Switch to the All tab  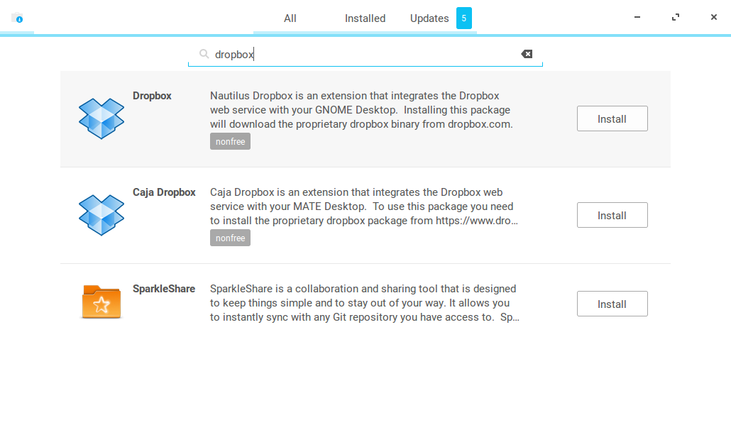point(290,18)
